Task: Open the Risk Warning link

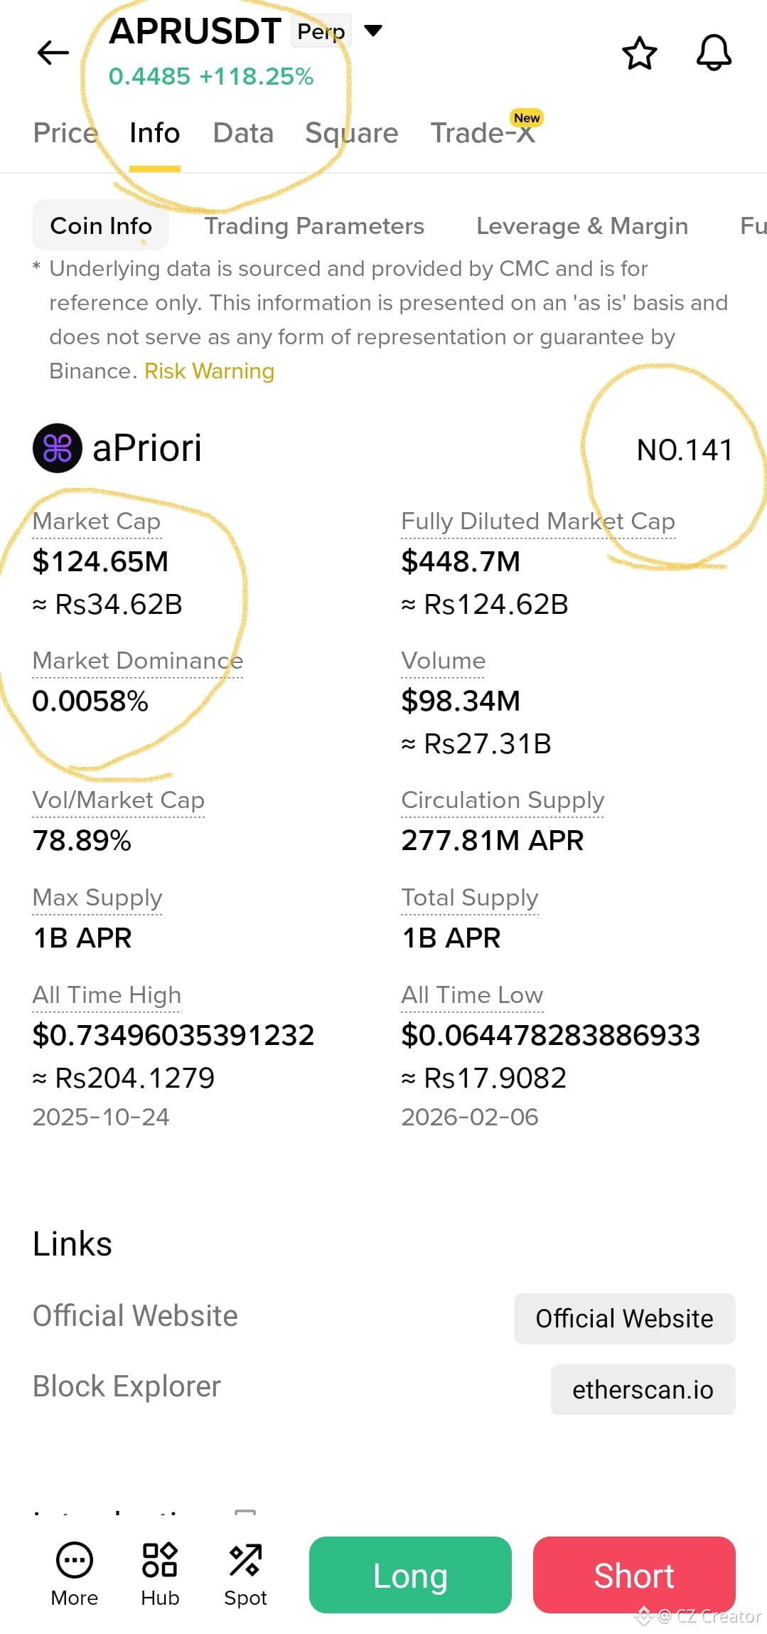Action: tap(209, 371)
